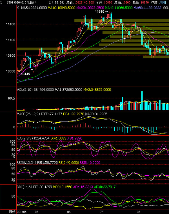Click the MA5:10831.0000 indicator value
The height and width of the screenshot is (214, 169).
[x=34, y=8]
